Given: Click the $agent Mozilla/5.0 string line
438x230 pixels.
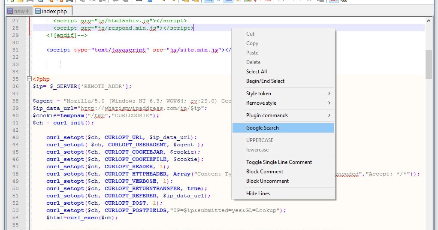Looking at the screenshot, I should point(132,101).
